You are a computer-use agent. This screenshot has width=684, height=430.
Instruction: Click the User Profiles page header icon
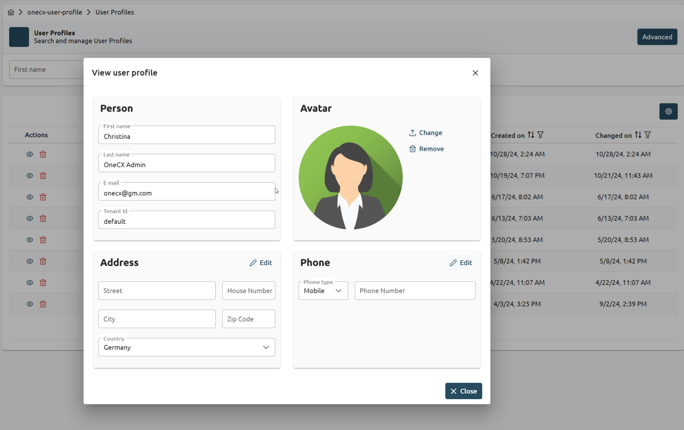19,37
